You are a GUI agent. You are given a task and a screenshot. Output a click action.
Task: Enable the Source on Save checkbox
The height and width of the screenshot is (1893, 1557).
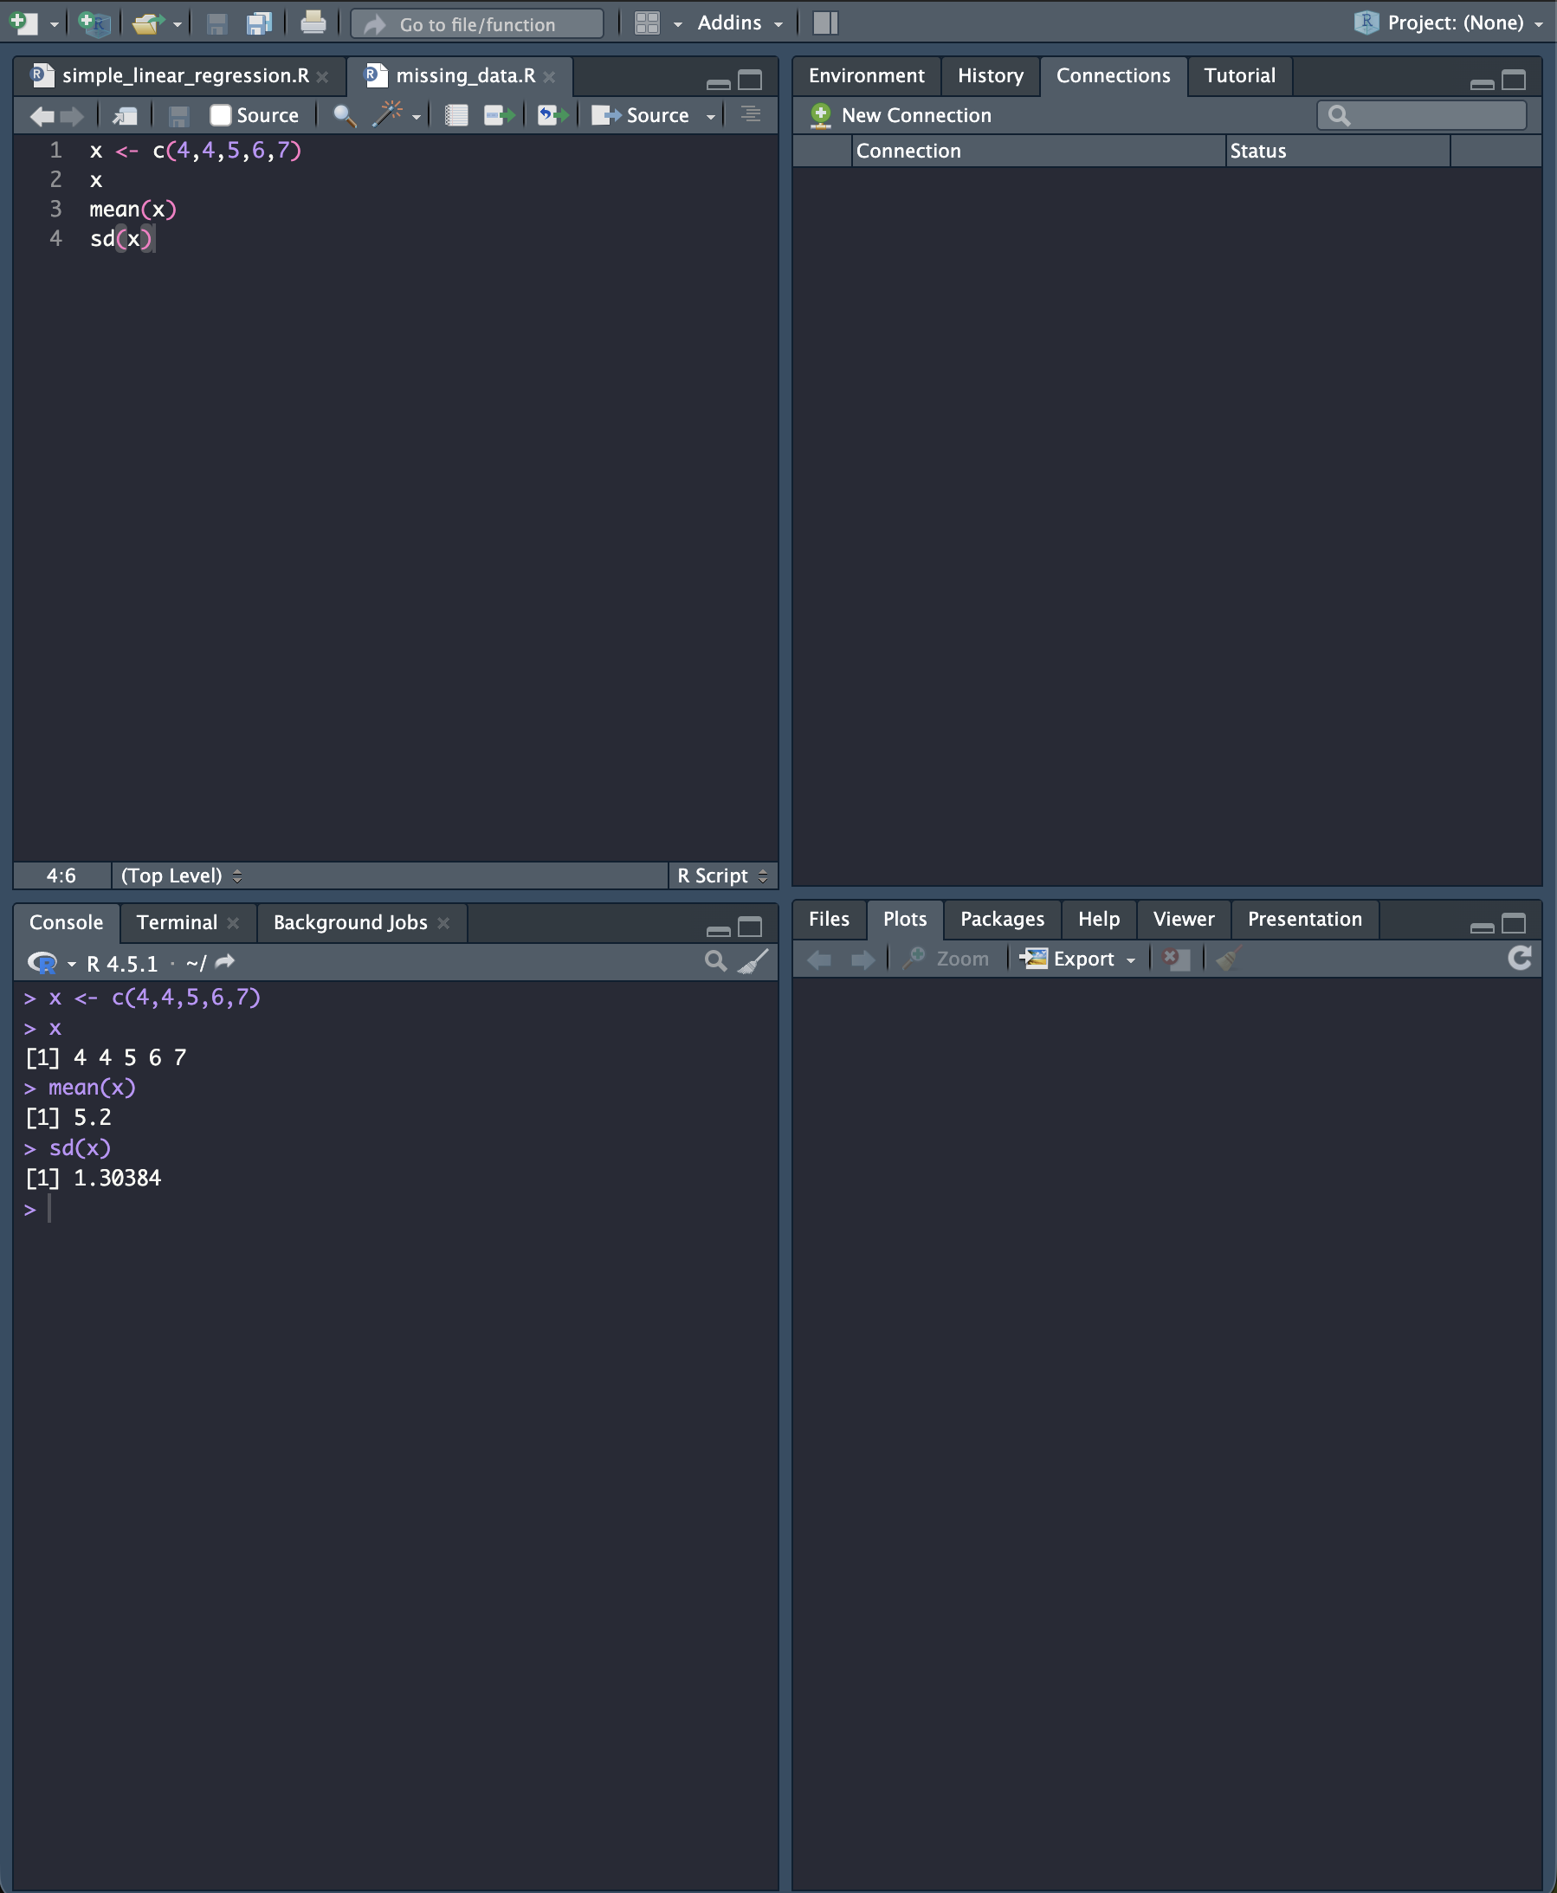point(221,115)
